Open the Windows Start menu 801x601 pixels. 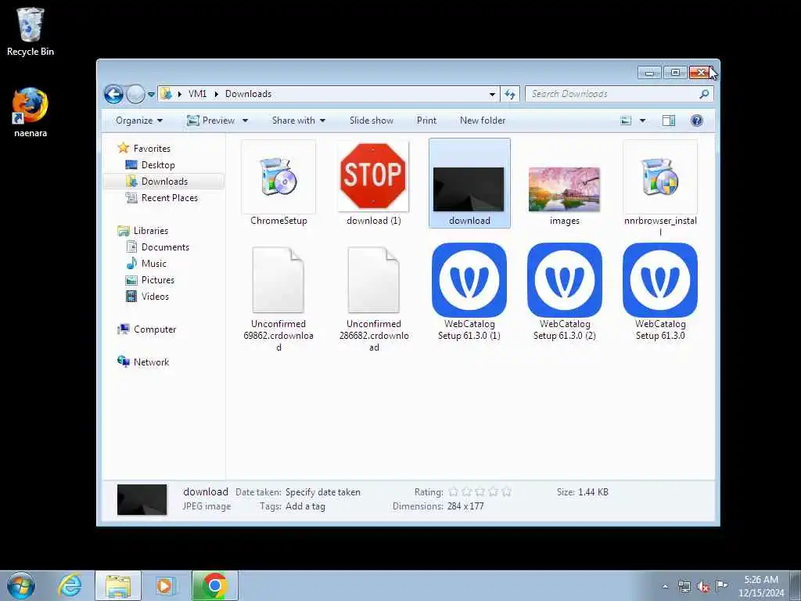click(21, 585)
